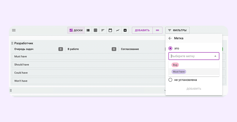This screenshot has height=122, width=237.
Task: Open the sorted timeline view icon
Action: click(103, 30)
